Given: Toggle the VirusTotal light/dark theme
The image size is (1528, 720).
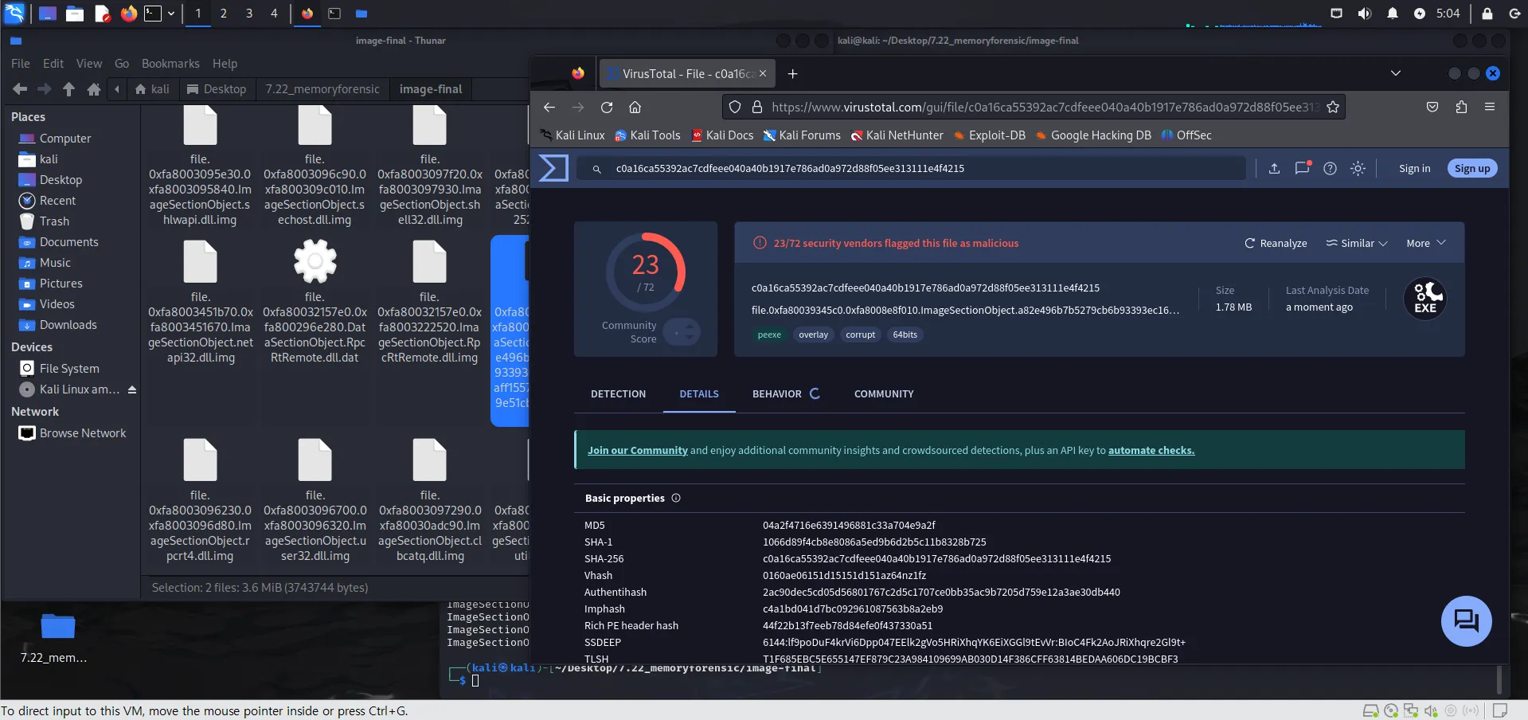Looking at the screenshot, I should click(1358, 168).
